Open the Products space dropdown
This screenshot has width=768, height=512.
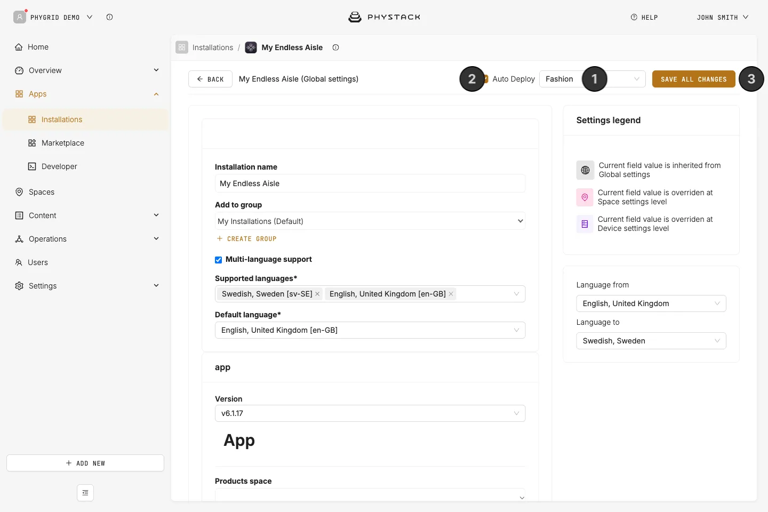pyautogui.click(x=370, y=495)
